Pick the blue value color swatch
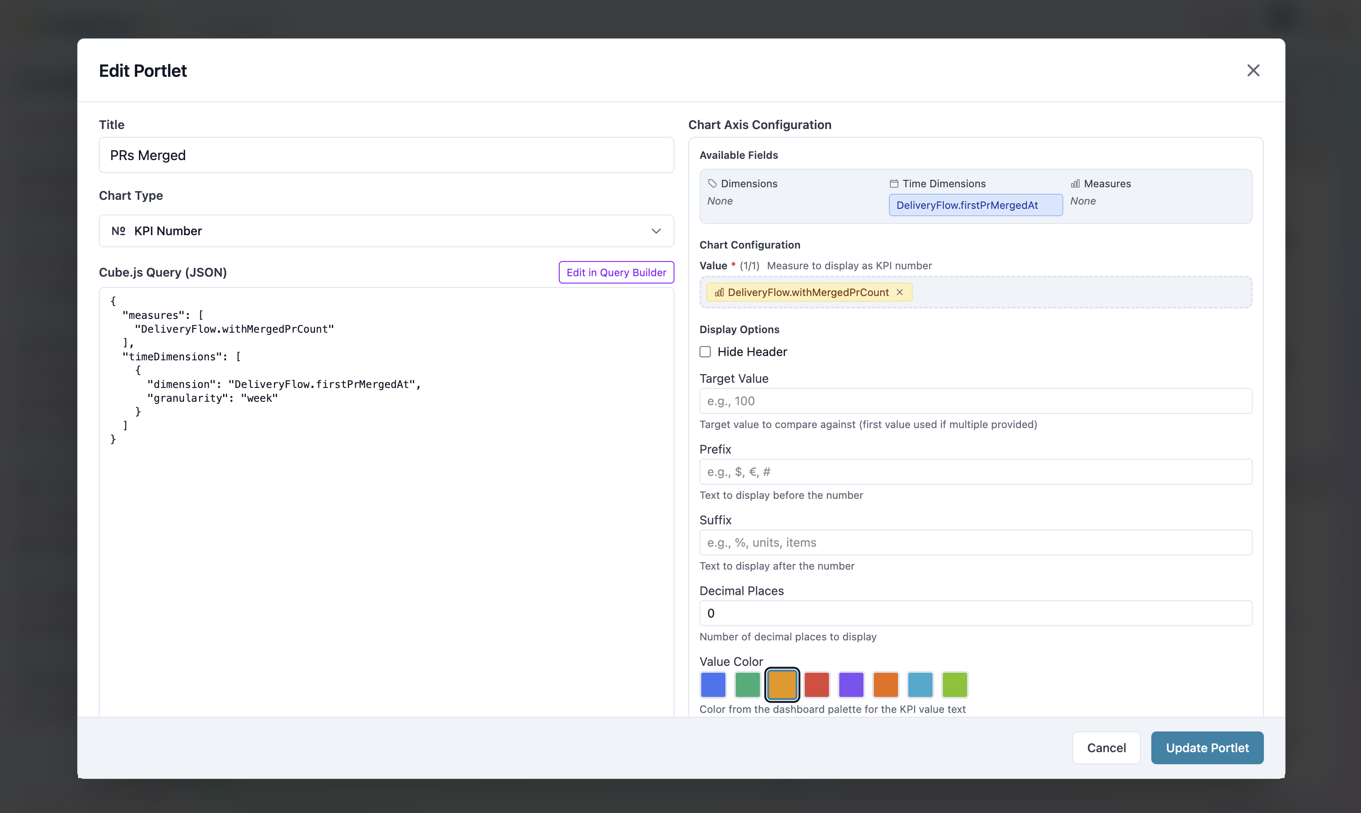The height and width of the screenshot is (813, 1361). pyautogui.click(x=712, y=685)
